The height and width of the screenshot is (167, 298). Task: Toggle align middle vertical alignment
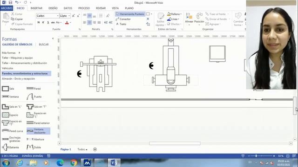[89, 16]
